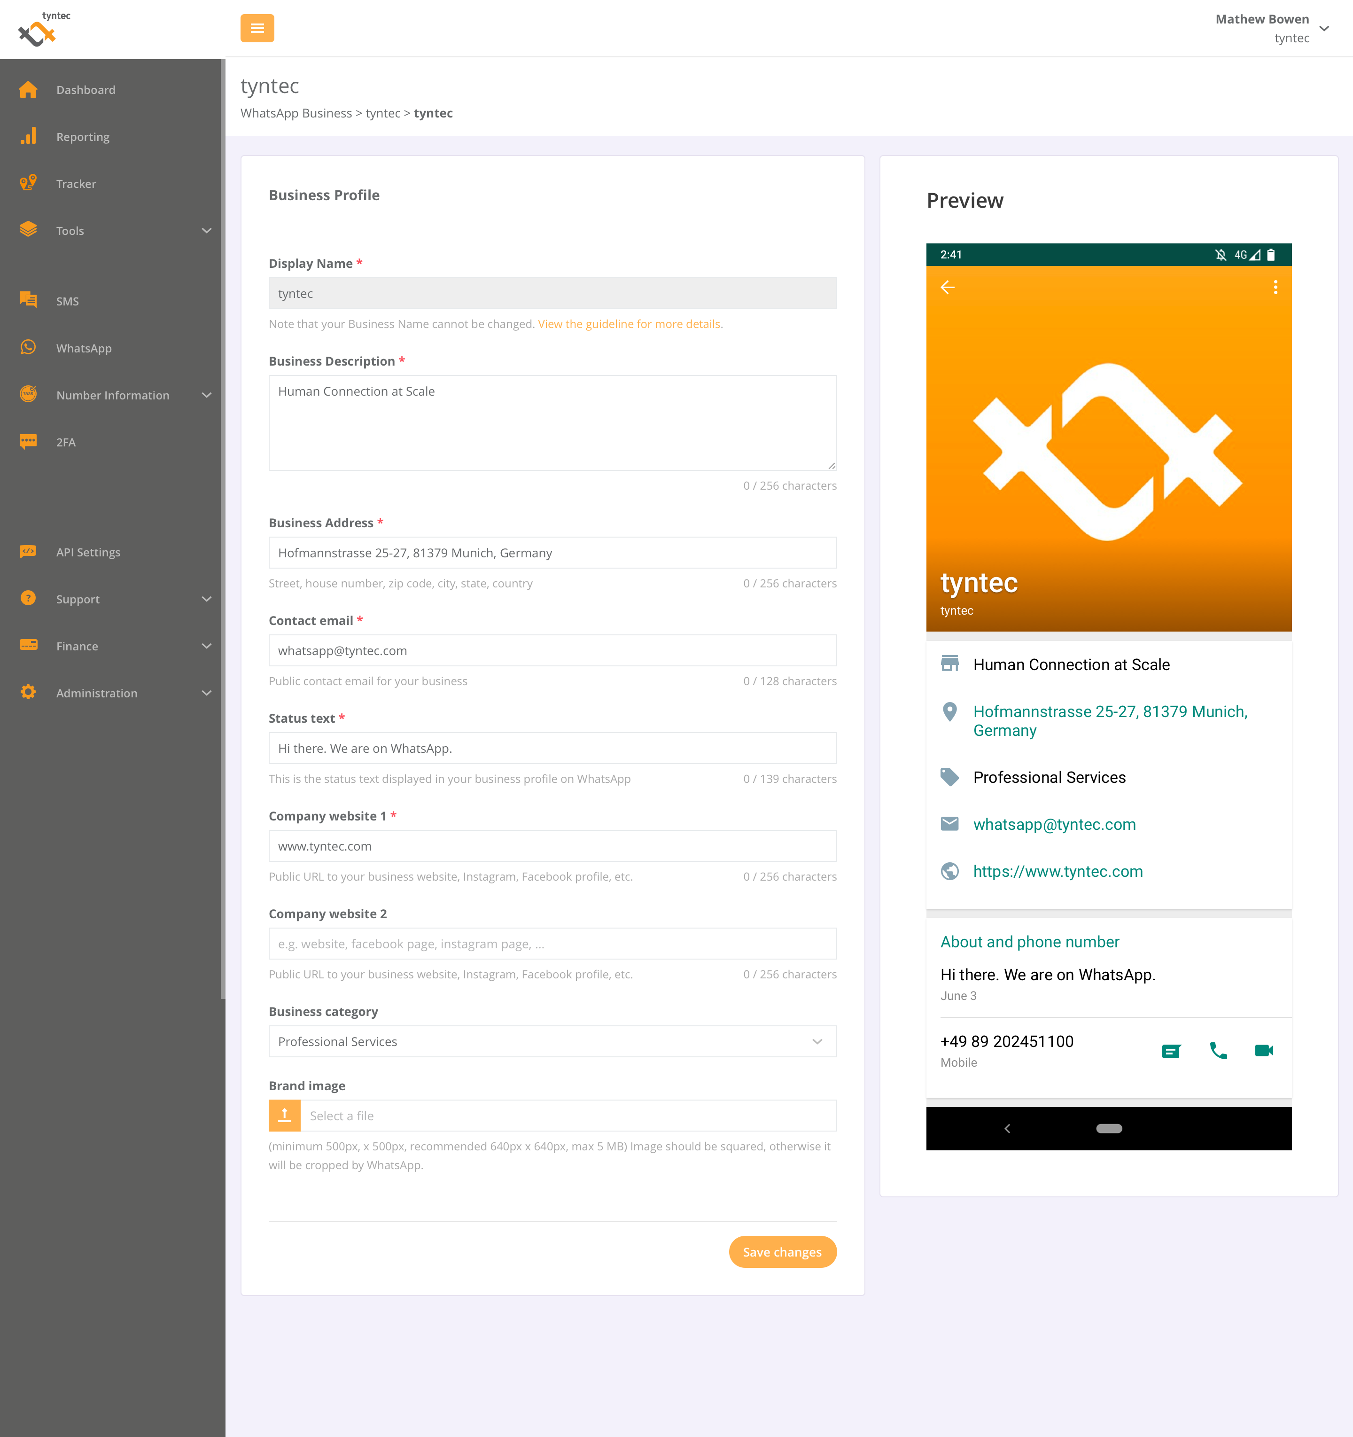Click the Administration gear icon
The height and width of the screenshot is (1437, 1353).
pyautogui.click(x=28, y=692)
